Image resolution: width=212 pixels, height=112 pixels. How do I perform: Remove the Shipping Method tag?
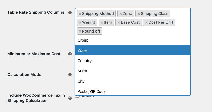80,14
